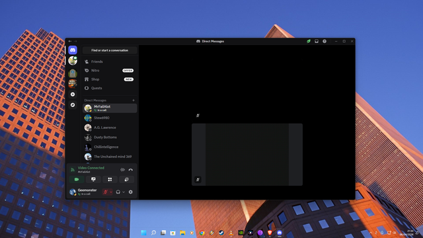The image size is (423, 238).
Task: Click the Direct Messages section header
Action: pos(95,100)
